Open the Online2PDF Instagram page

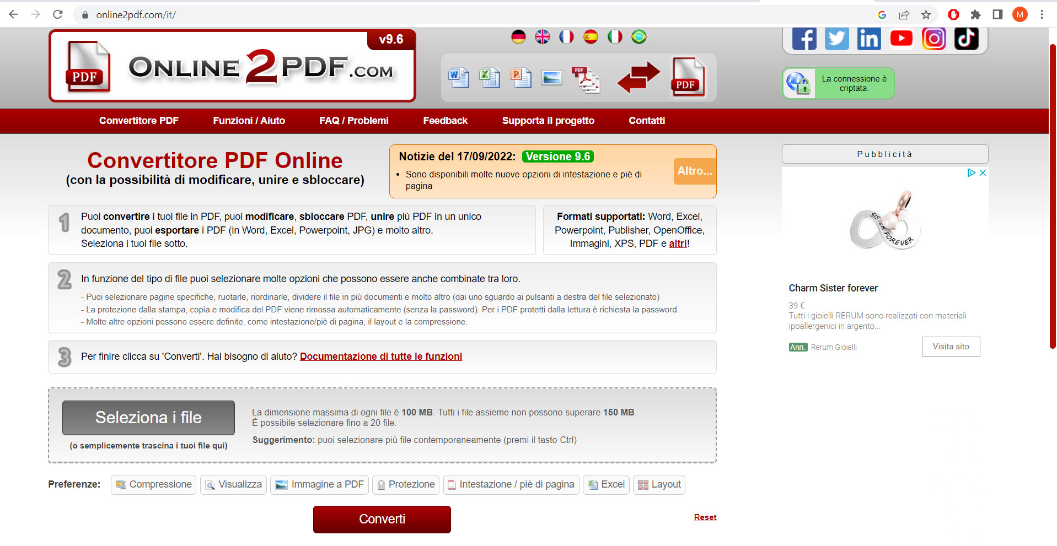pyautogui.click(x=933, y=38)
